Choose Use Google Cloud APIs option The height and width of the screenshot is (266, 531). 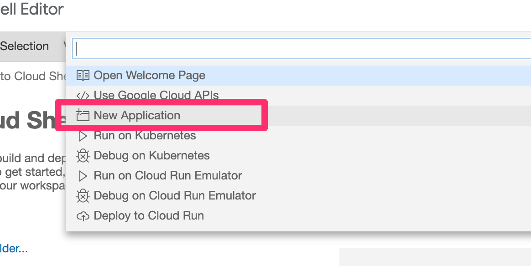pos(298,95)
